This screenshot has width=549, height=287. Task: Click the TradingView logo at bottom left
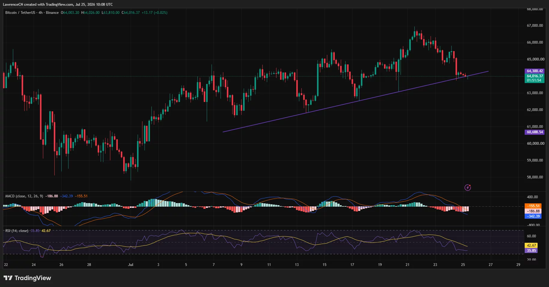(27, 278)
